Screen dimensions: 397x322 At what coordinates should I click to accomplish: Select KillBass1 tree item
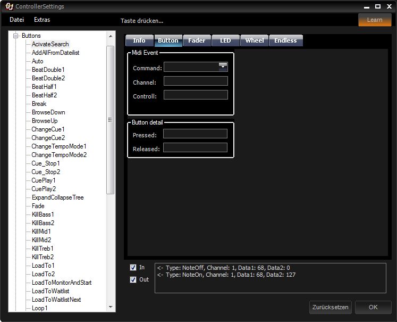point(43,214)
